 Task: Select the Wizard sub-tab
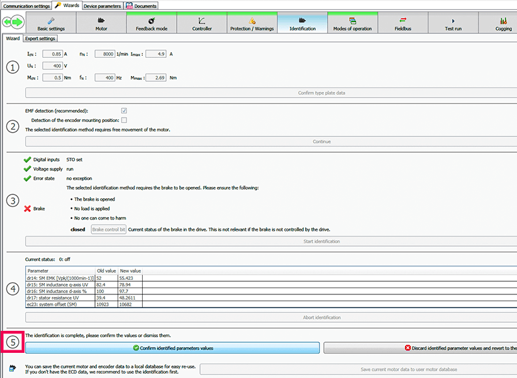coord(13,38)
